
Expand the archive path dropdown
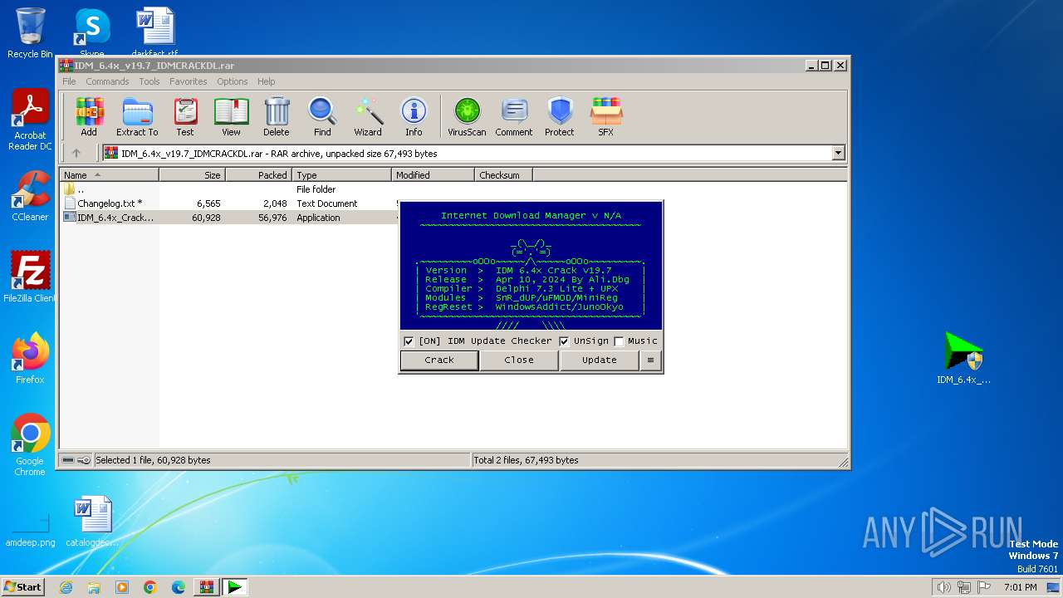point(838,153)
